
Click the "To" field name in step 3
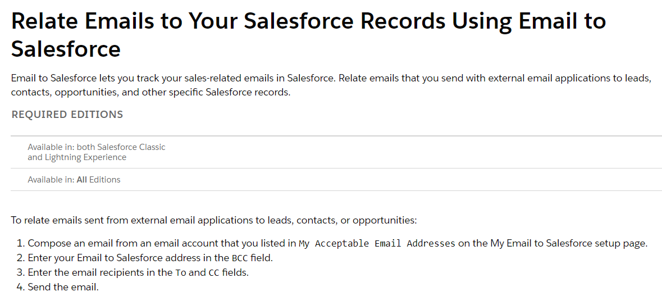pyautogui.click(x=180, y=273)
